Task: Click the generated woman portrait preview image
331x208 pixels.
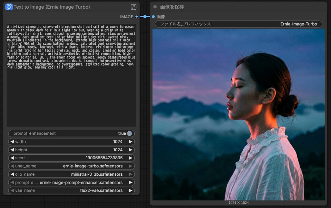Action: pos(238,114)
